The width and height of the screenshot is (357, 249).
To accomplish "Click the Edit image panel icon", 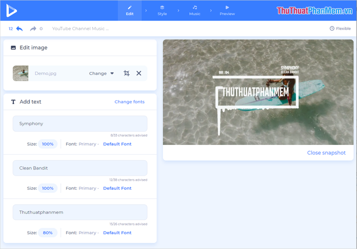I will pos(13,47).
